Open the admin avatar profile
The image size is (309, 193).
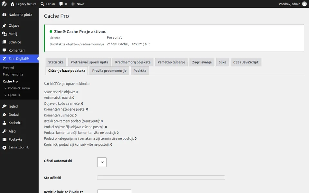click(x=304, y=4)
